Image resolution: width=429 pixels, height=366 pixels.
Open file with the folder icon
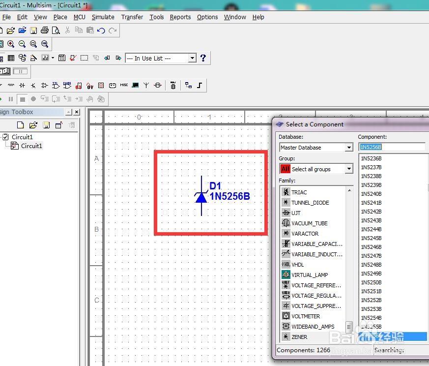pos(11,30)
